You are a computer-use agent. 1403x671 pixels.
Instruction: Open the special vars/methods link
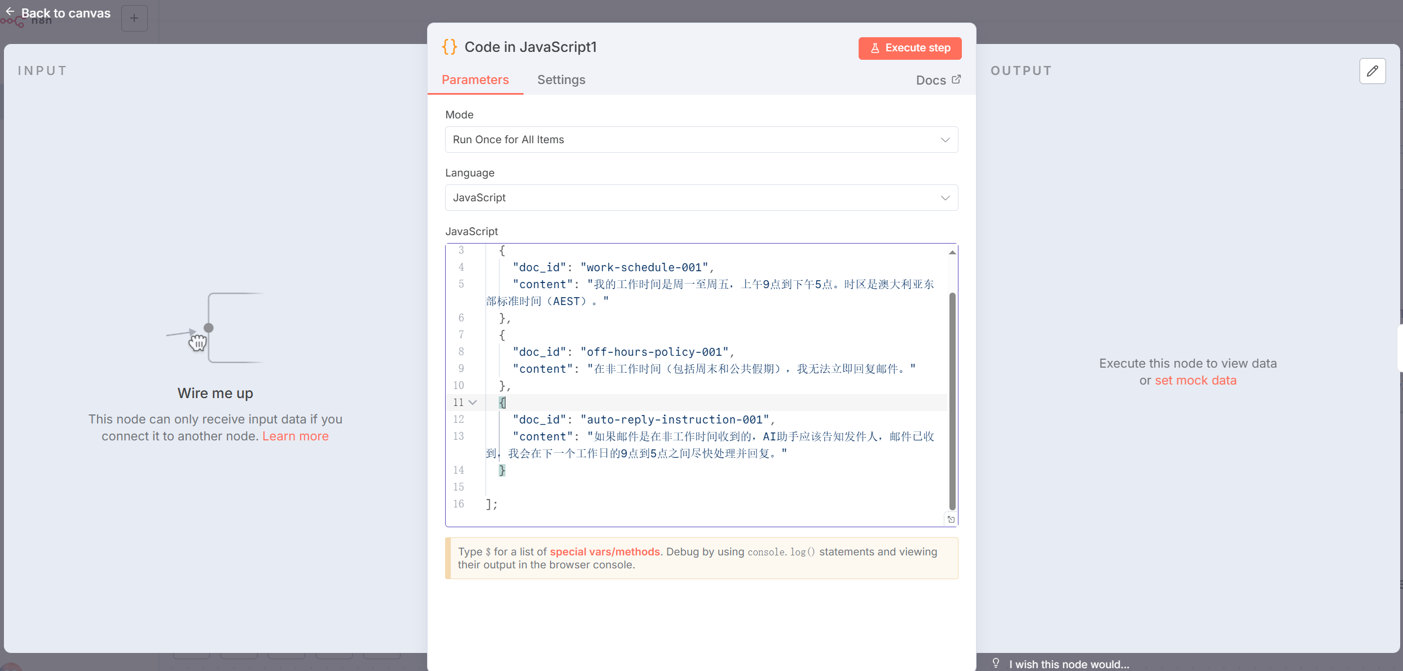(x=605, y=551)
